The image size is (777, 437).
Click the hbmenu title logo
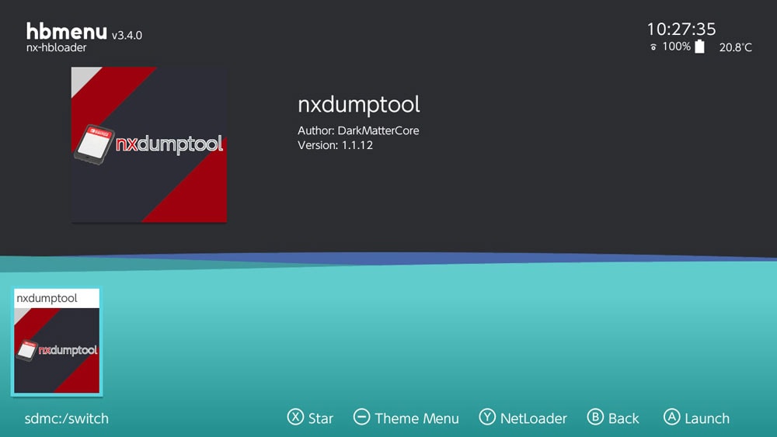(x=66, y=31)
